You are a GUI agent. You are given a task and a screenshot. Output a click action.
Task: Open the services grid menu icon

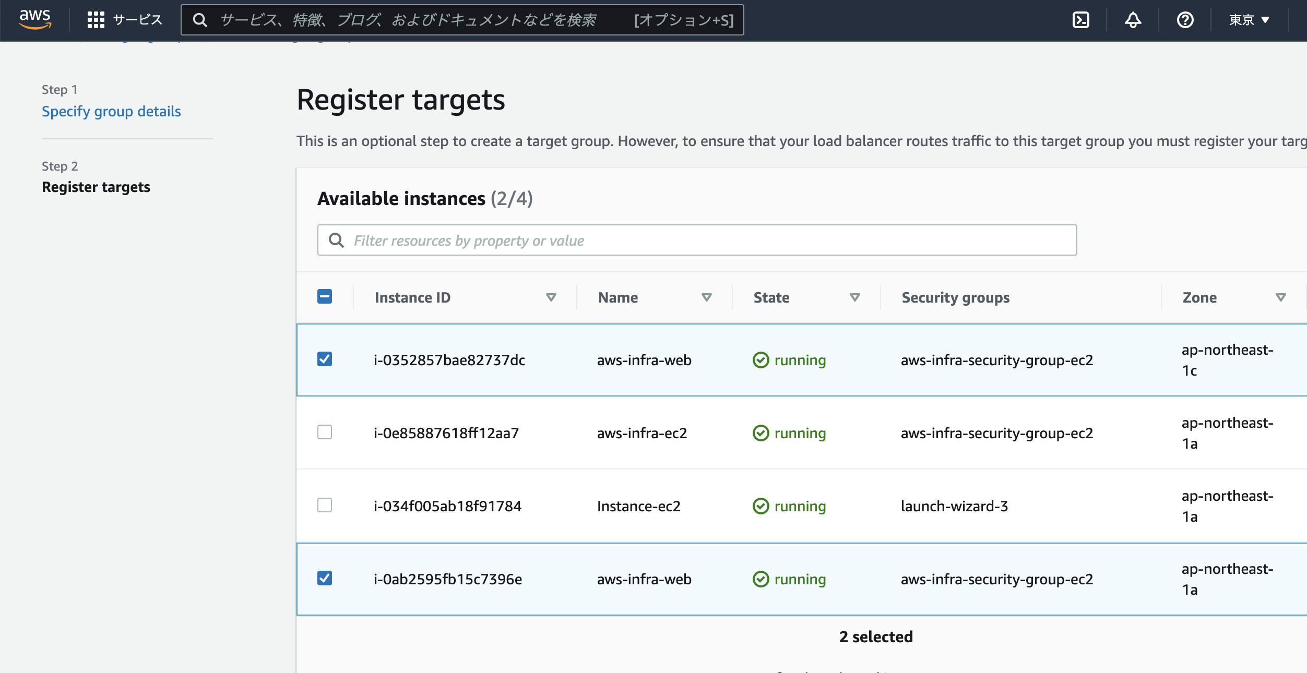click(96, 20)
